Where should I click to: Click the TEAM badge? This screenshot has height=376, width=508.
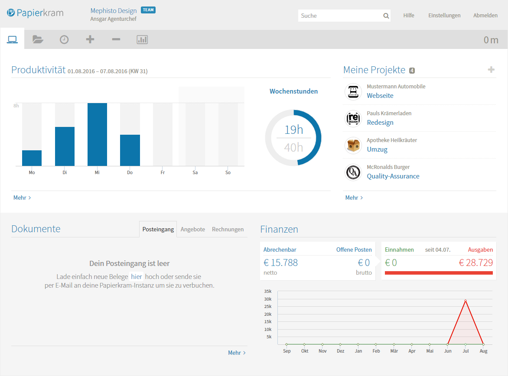[148, 10]
